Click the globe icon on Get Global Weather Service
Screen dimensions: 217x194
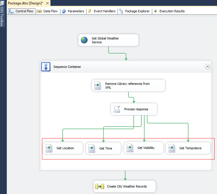(84, 40)
